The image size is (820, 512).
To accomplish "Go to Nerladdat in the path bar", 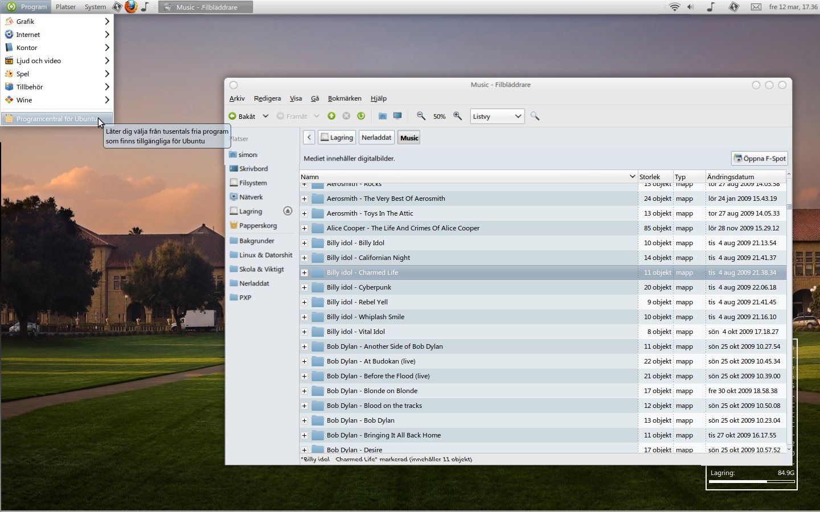I will click(x=376, y=138).
